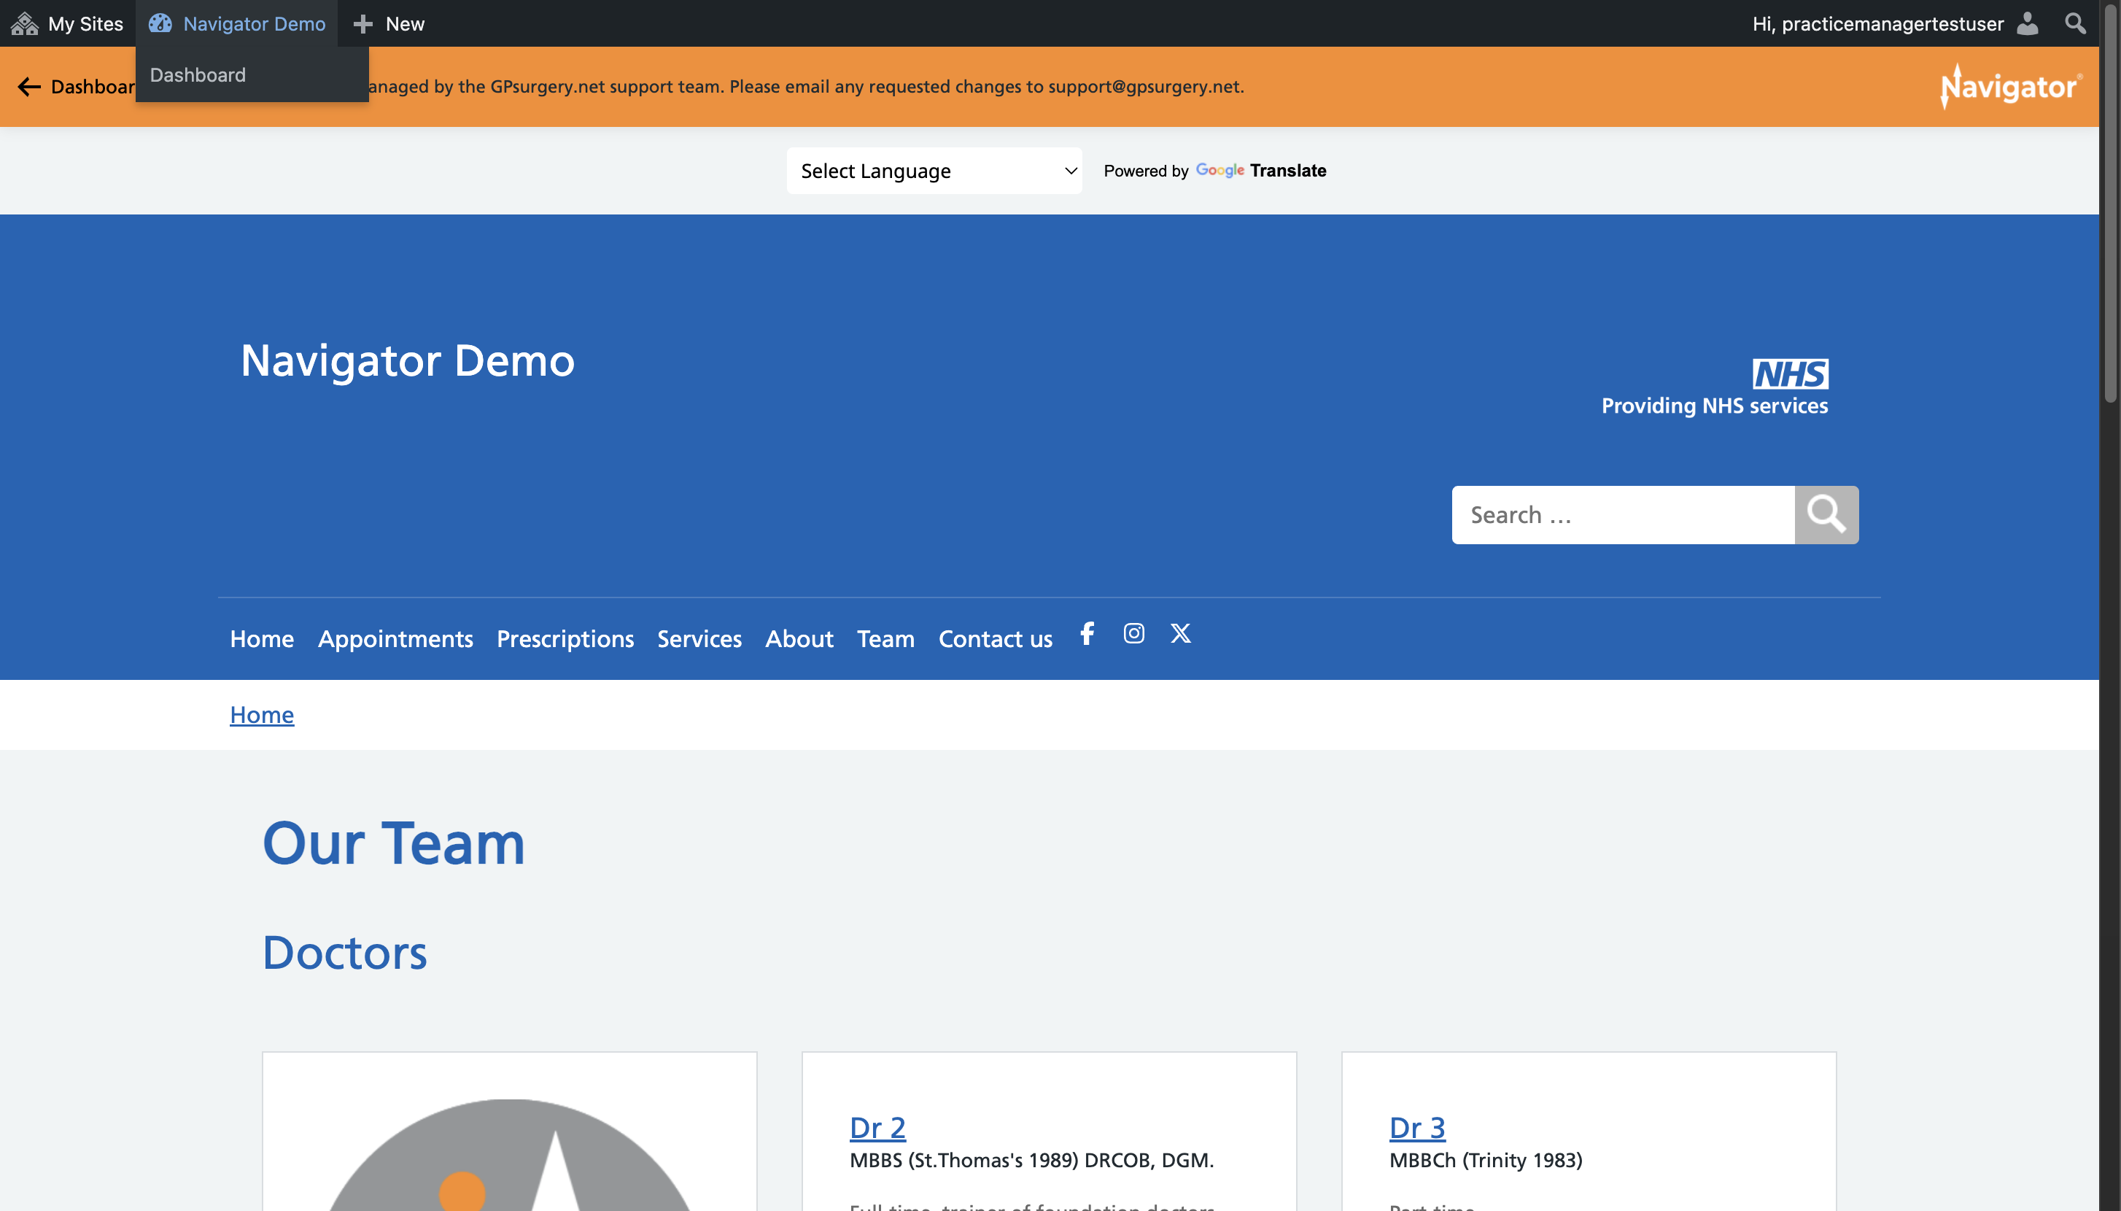
Task: Go to the Appointments page
Action: [396, 639]
